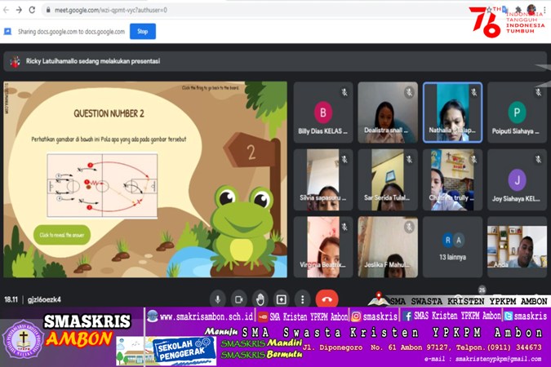This screenshot has width=551, height=367.
Task: Stop sharing docs.google.com
Action: point(143,31)
